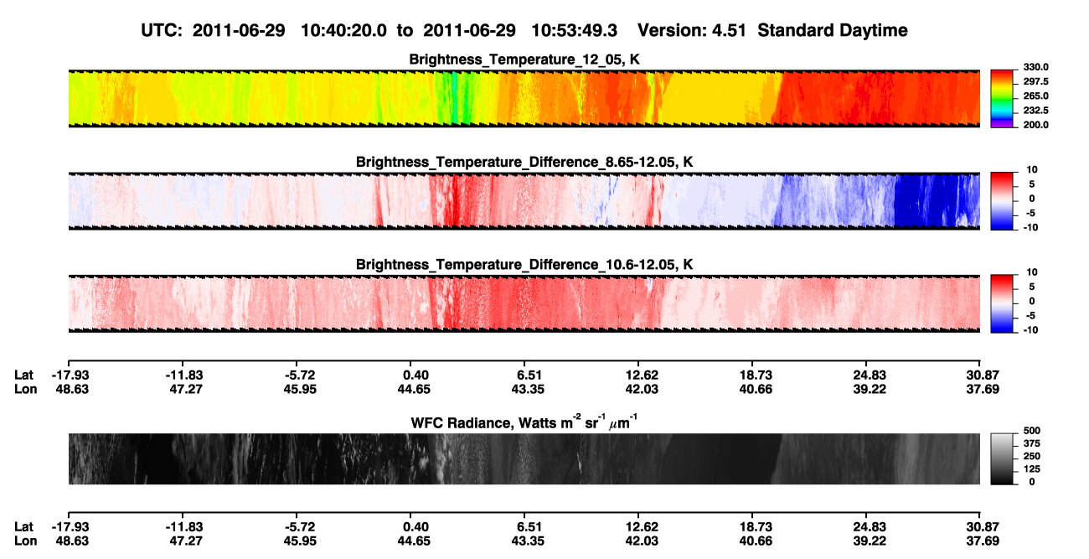Click the 8.65-12.05 difference image strip
1089x559 pixels.
524,200
